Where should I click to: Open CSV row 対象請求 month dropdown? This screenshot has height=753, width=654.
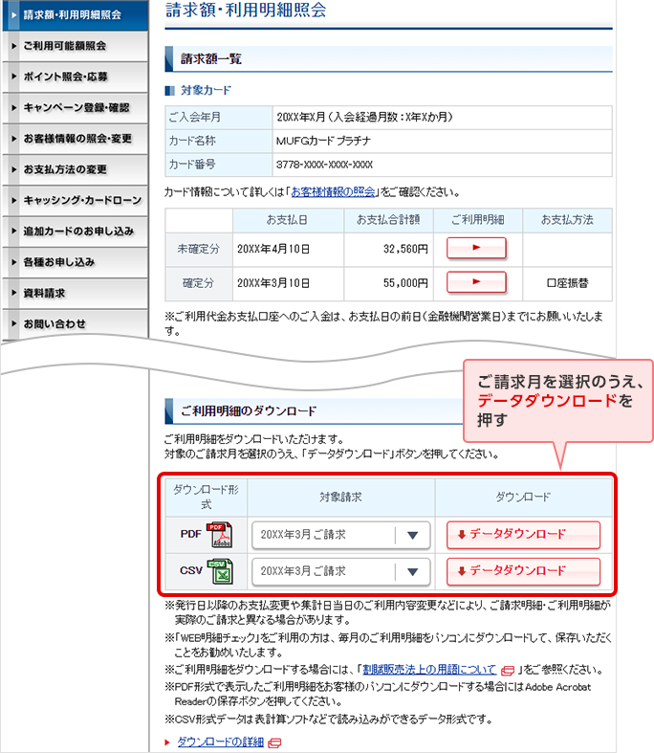(x=337, y=571)
